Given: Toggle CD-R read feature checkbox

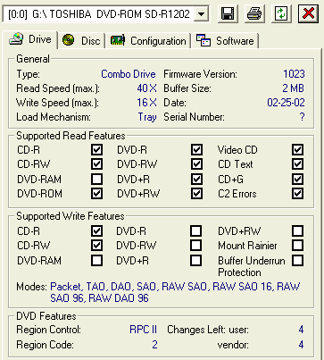Looking at the screenshot, I should pos(96,150).
